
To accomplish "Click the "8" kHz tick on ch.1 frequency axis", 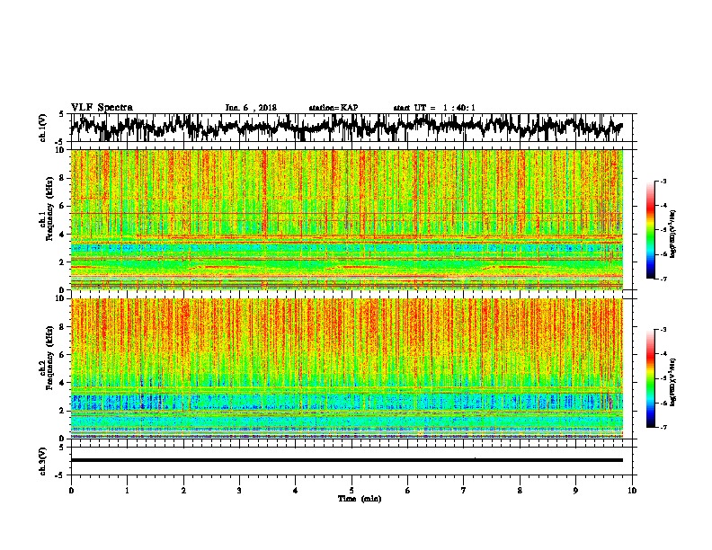I will point(63,178).
